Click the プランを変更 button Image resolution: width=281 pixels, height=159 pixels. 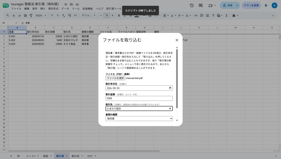click(251, 6)
